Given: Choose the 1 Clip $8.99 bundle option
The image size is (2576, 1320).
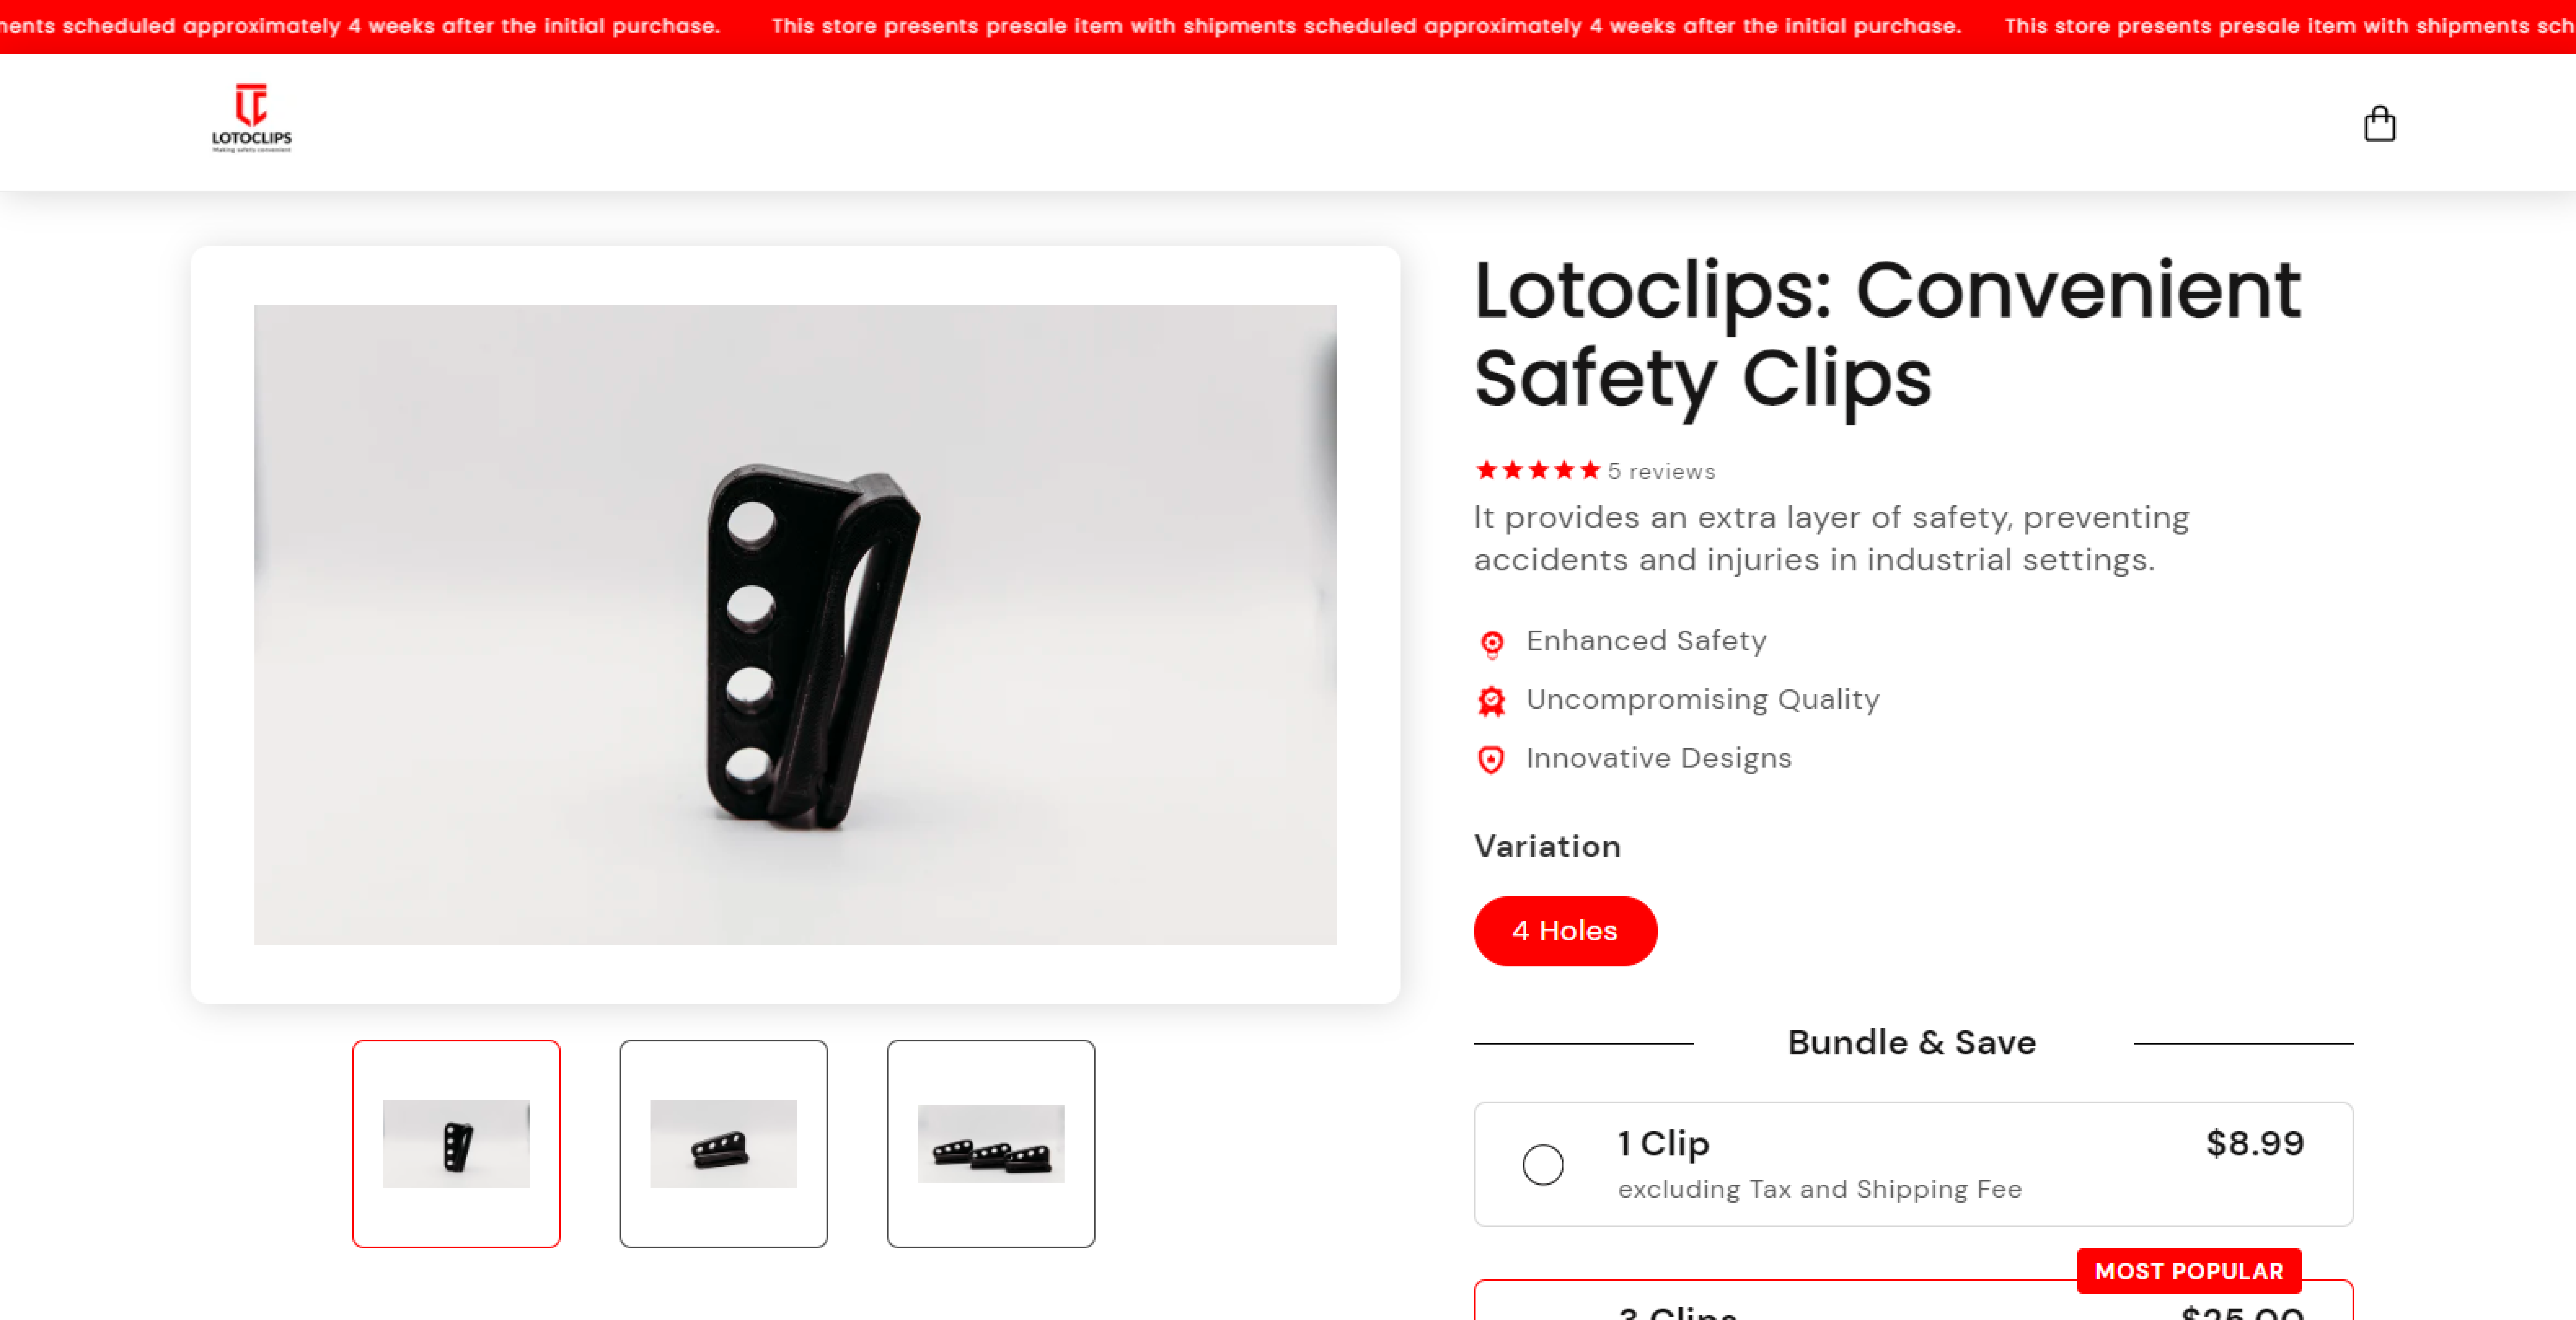Looking at the screenshot, I should tap(1913, 1164).
